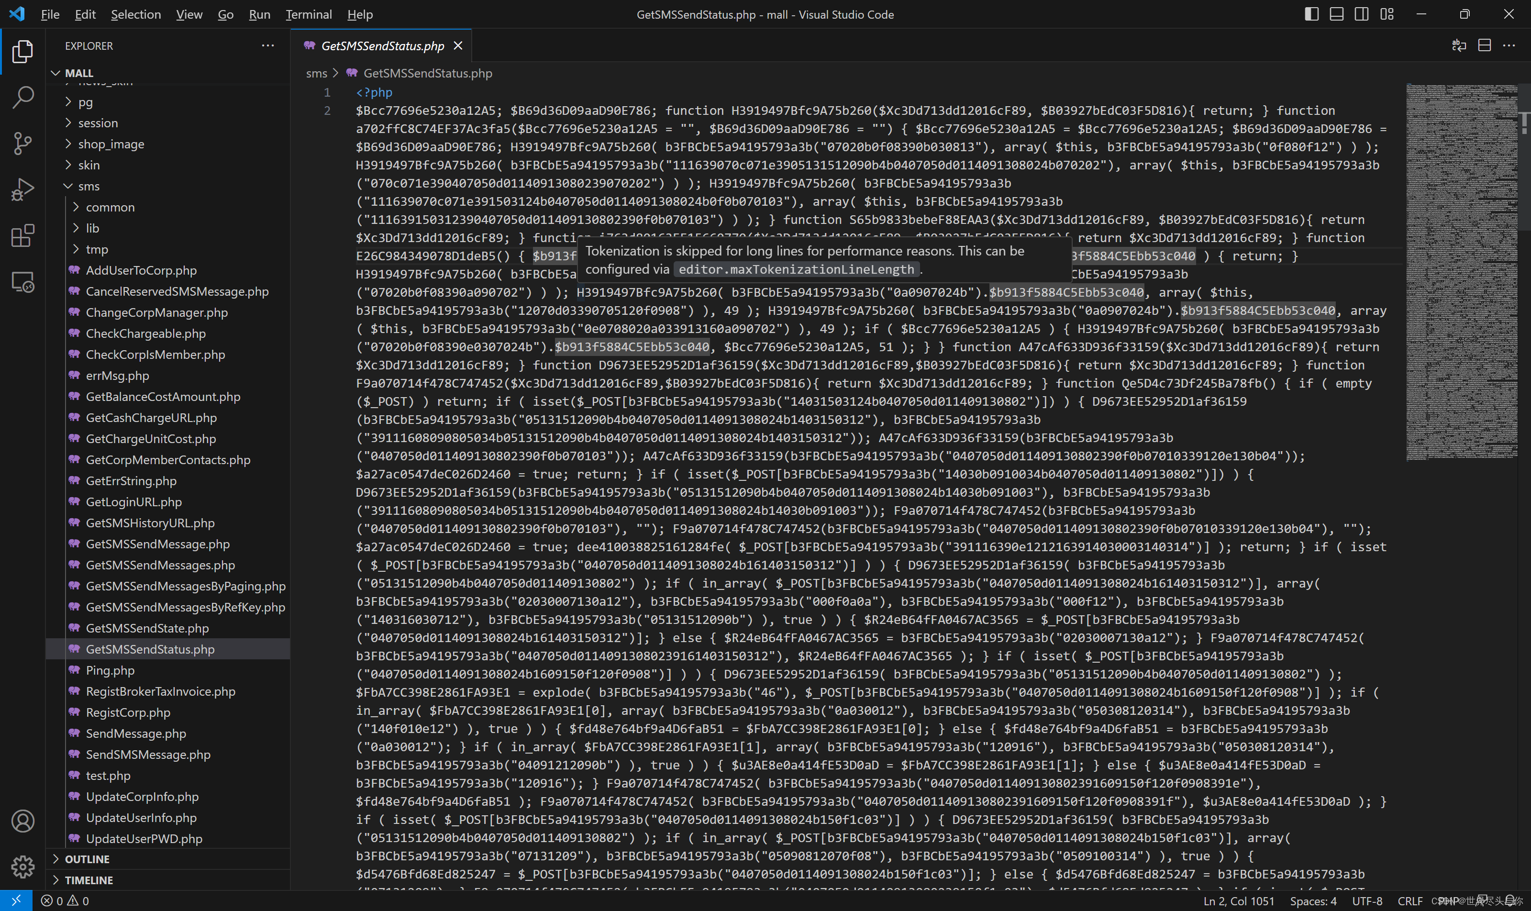
Task: Click the minimap code overview
Action: click(x=1461, y=270)
